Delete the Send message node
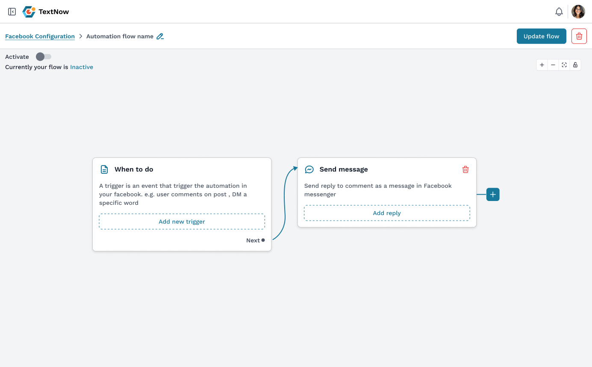The image size is (592, 367). (x=465, y=169)
